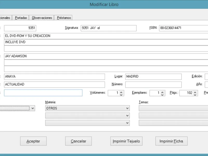Image resolution: width=208 pixels, height=156 pixels.
Task: Go to the Préstamos tab
Action: (x=64, y=18)
